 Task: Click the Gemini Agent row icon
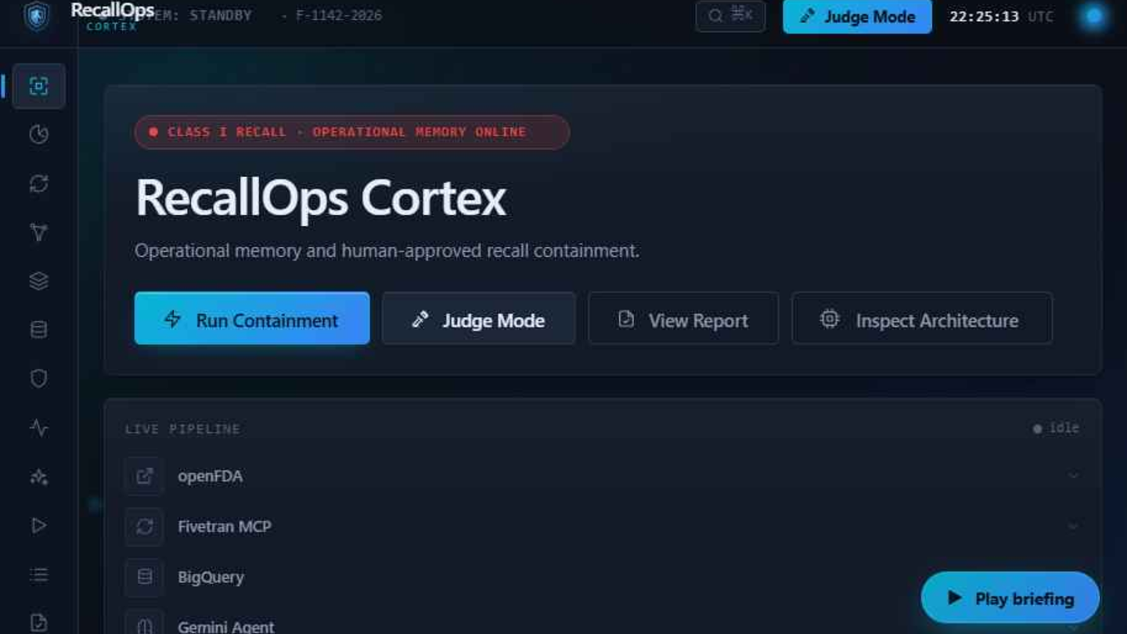(x=144, y=625)
